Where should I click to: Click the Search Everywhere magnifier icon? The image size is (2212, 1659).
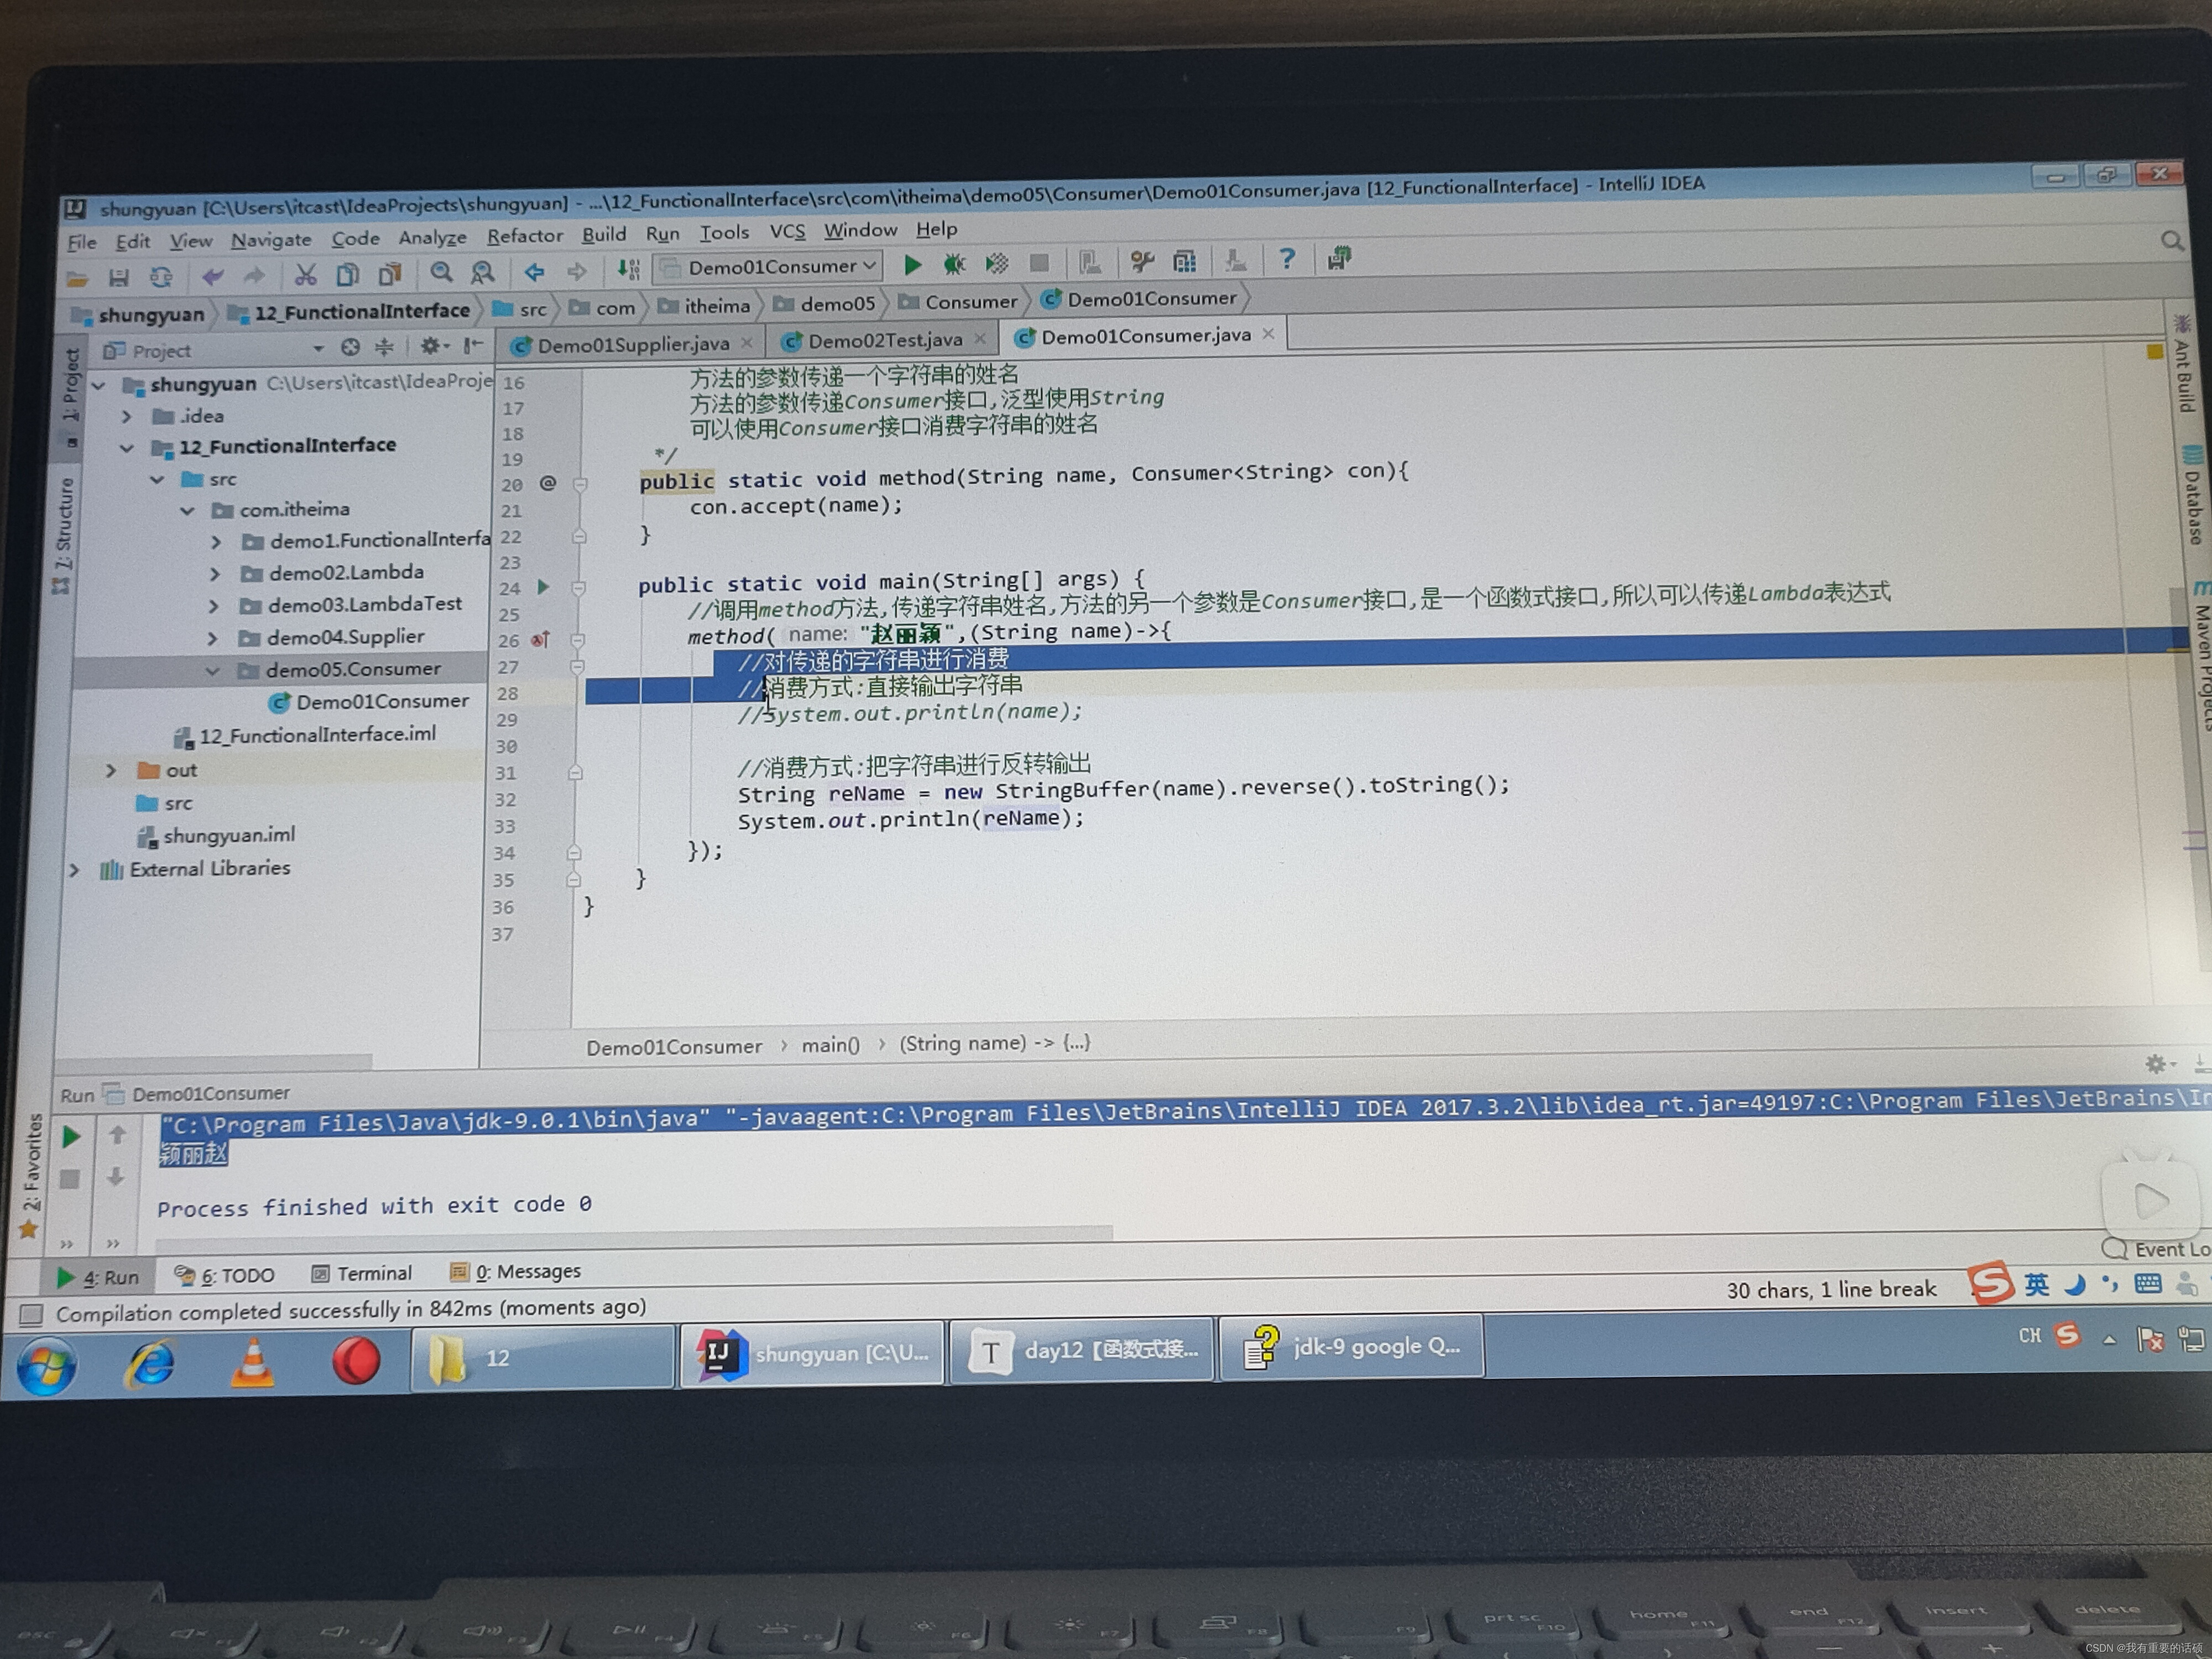(2171, 241)
